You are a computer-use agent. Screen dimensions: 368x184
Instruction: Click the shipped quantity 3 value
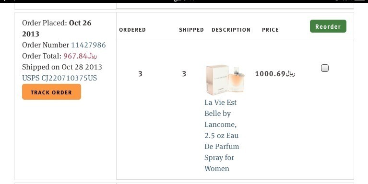click(184, 74)
